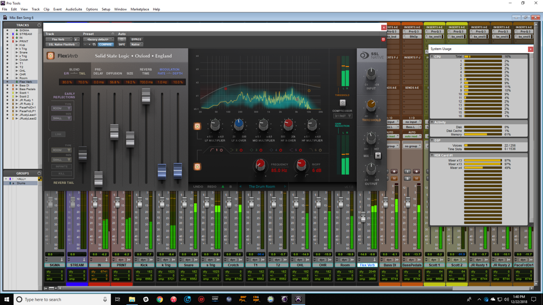This screenshot has height=305, width=543.
Task: Click the next-preset arrow beside The Drum Room
Action: 285,186
